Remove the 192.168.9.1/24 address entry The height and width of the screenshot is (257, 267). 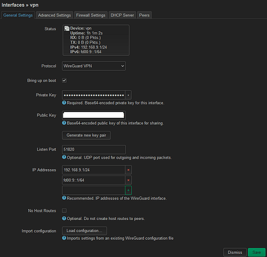click(128, 170)
